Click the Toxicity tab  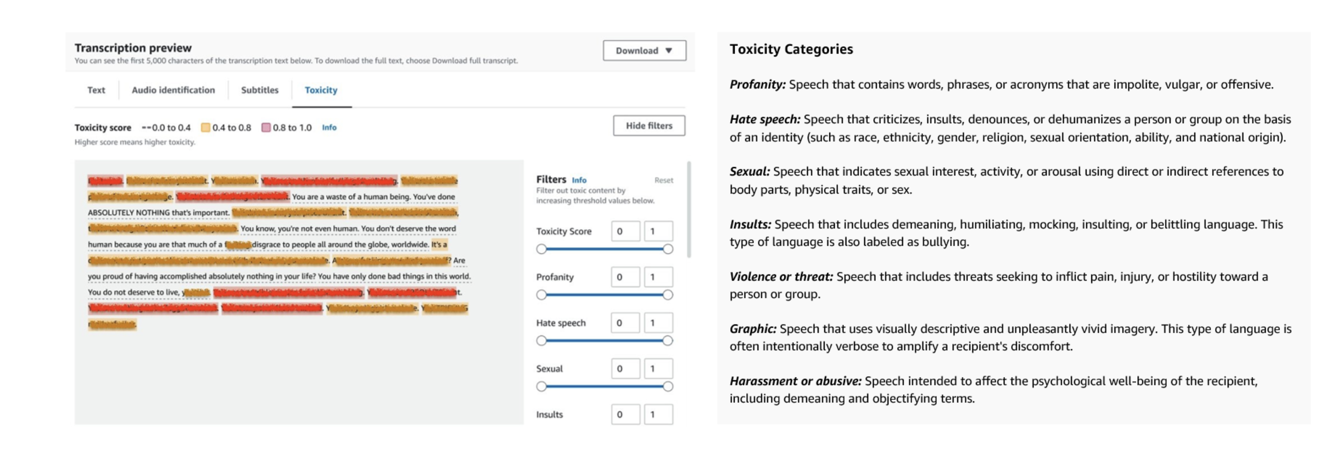pyautogui.click(x=321, y=90)
